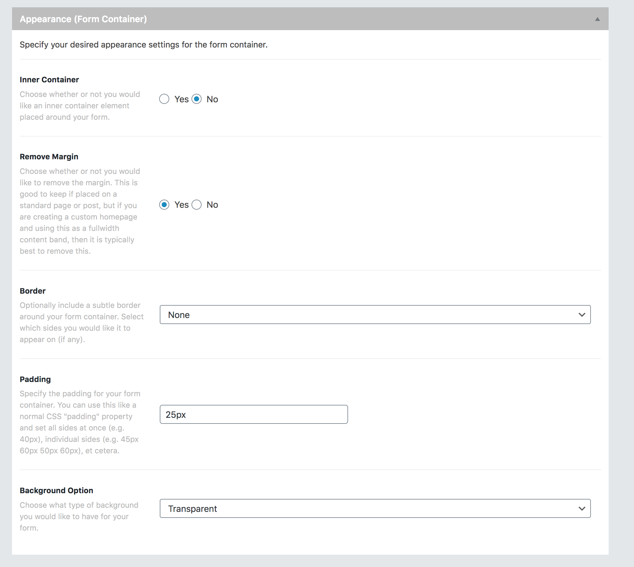This screenshot has height=567, width=634.
Task: Click the Background Option setting label
Action: [56, 490]
